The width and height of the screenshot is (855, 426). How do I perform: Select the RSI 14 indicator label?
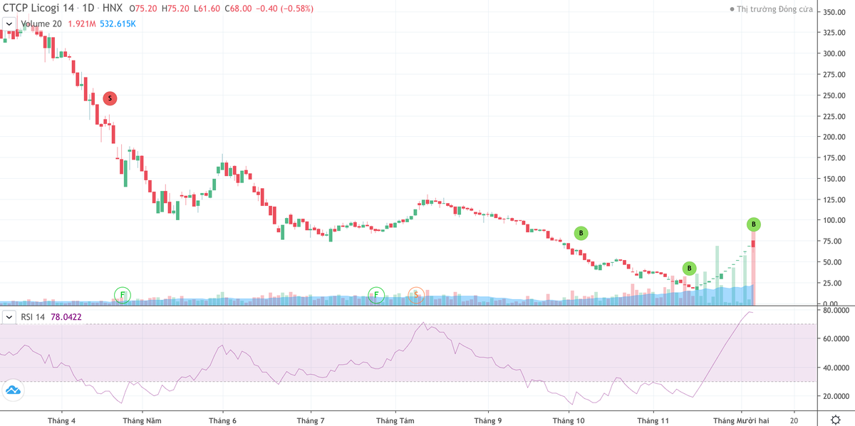pyautogui.click(x=33, y=316)
